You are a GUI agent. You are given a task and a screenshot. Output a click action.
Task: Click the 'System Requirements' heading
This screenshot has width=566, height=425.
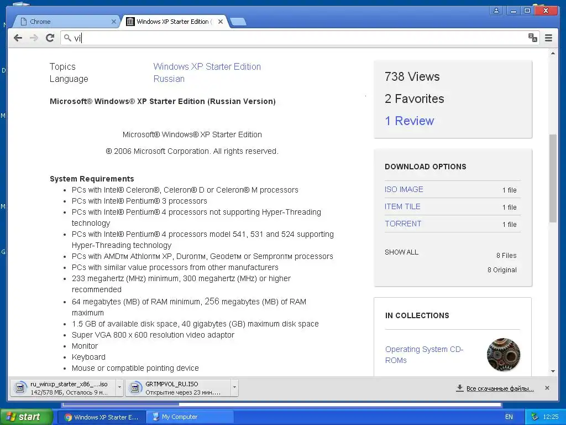point(92,179)
